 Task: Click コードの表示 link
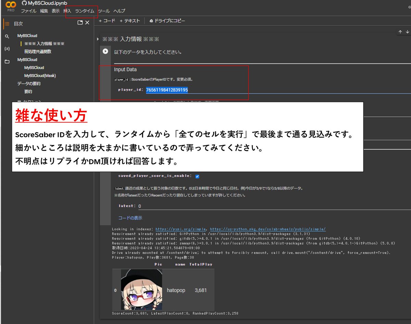[x=130, y=218]
